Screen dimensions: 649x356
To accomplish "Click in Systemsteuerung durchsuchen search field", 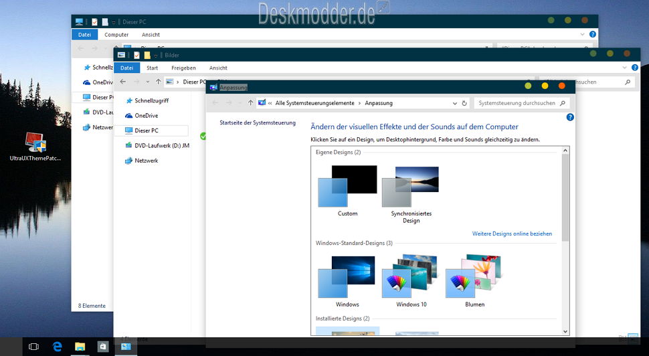I will coord(517,103).
